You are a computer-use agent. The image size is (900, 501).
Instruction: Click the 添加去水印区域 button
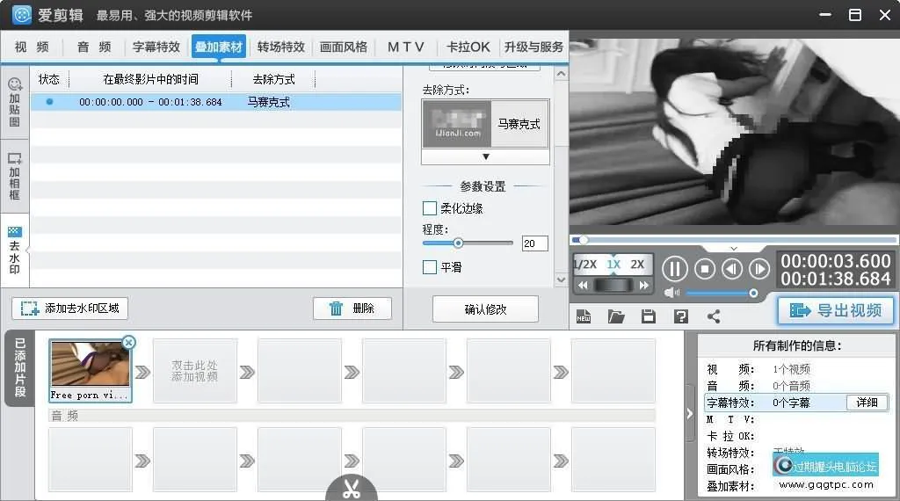tap(70, 309)
